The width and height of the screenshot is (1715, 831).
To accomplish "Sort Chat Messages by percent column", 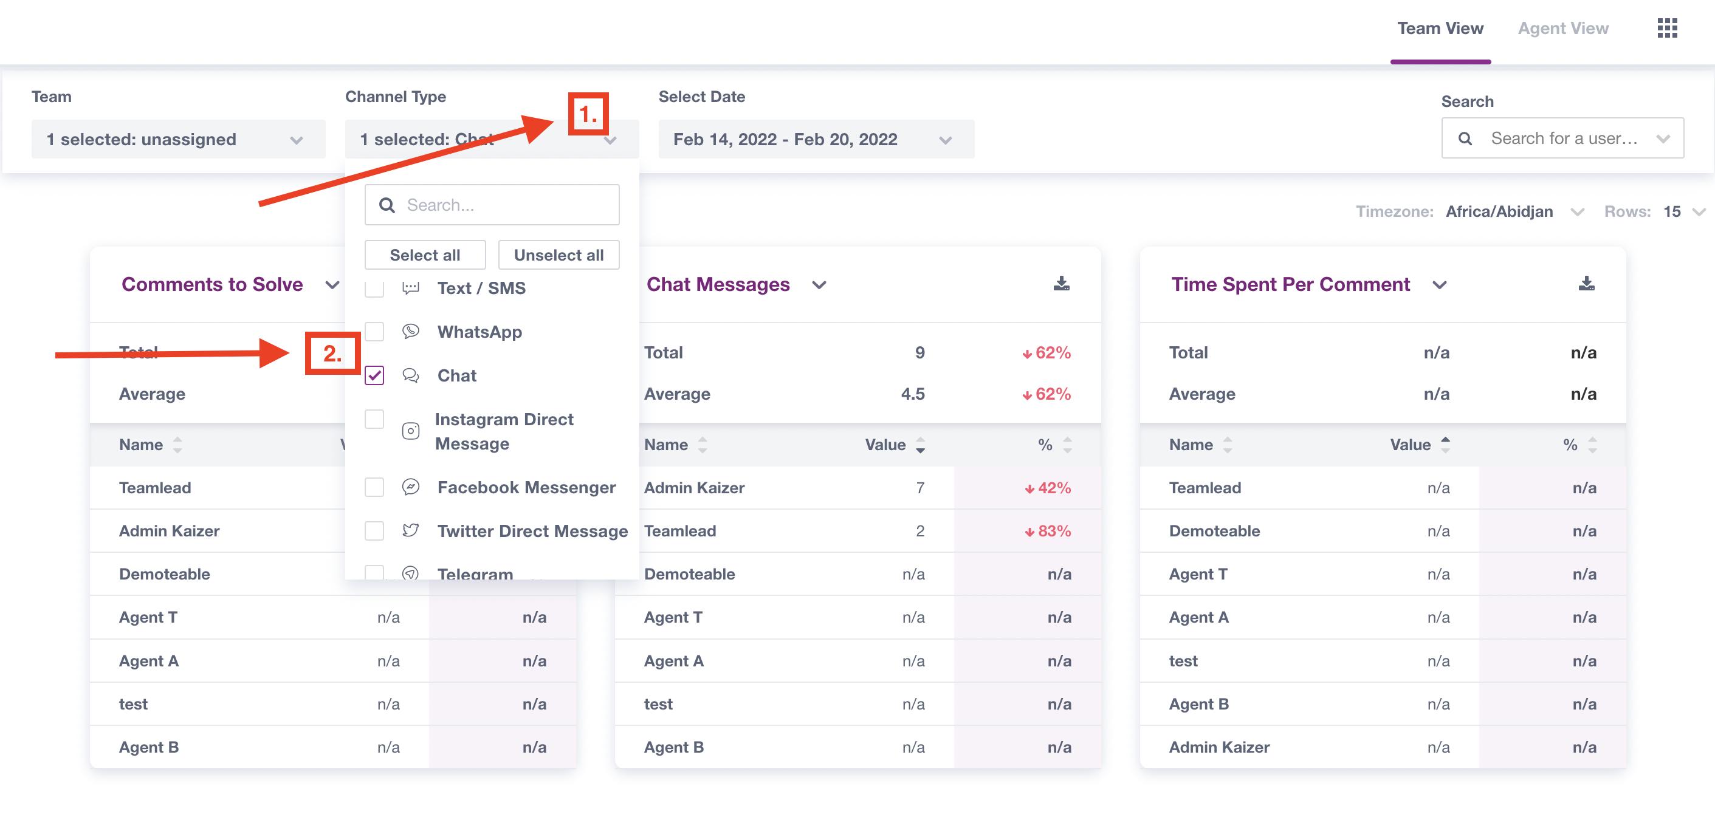I will click(1067, 445).
